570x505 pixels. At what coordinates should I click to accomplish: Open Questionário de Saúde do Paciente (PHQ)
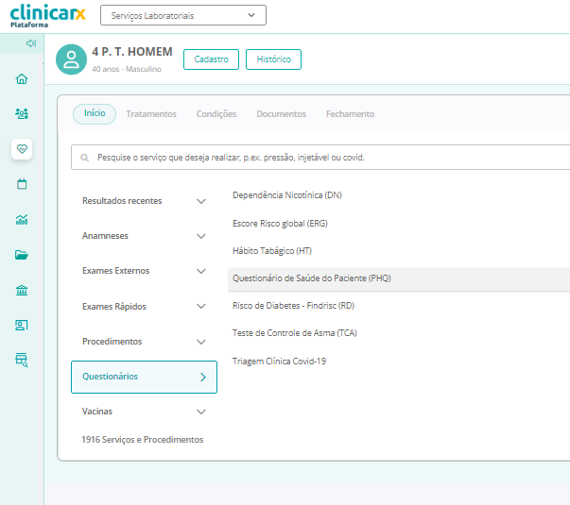pos(312,278)
